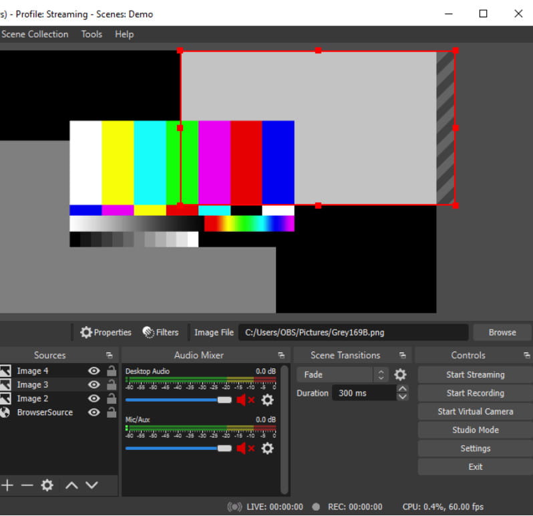Click the Remove source minus icon
The height and width of the screenshot is (516, 533).
click(x=27, y=485)
